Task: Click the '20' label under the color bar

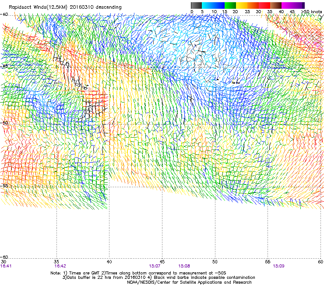Action: [235, 11]
